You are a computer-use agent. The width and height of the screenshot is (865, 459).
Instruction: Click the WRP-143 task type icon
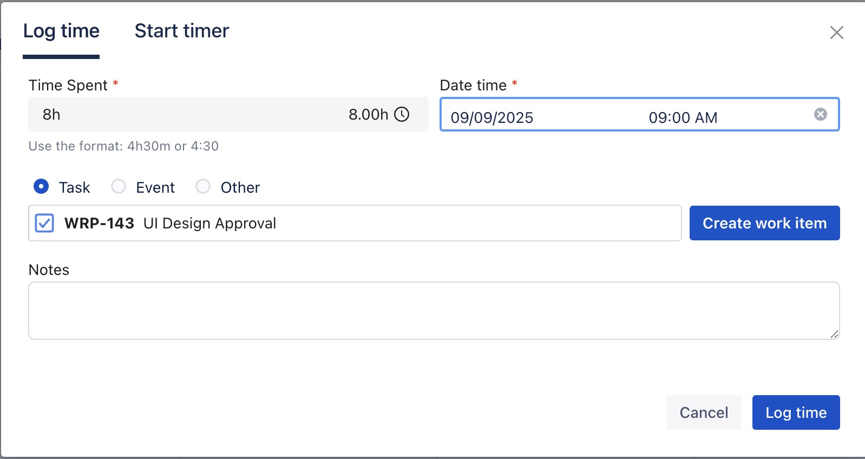tap(44, 223)
